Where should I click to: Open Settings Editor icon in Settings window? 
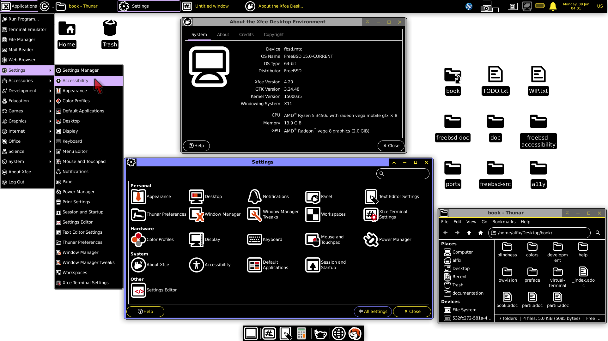coord(138,290)
